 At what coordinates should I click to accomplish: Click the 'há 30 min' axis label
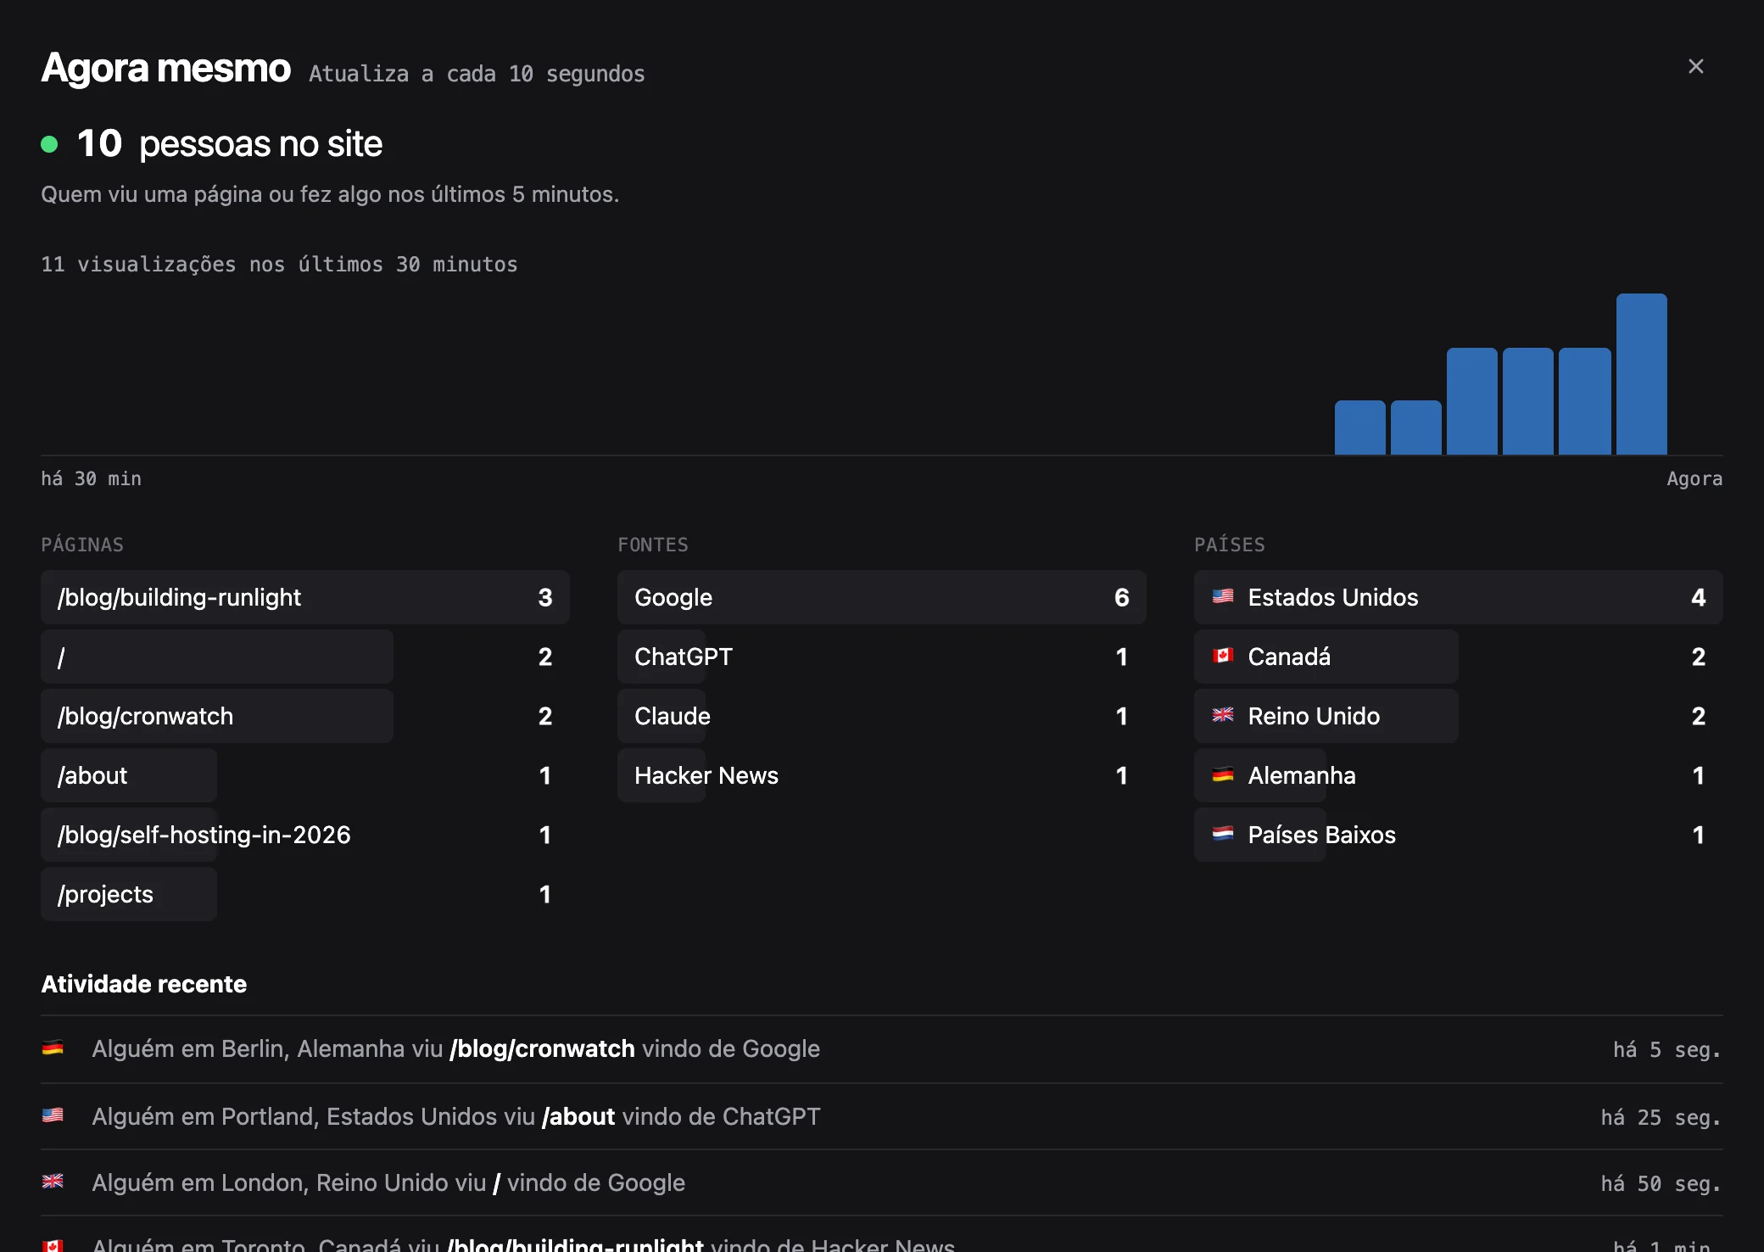tap(92, 478)
